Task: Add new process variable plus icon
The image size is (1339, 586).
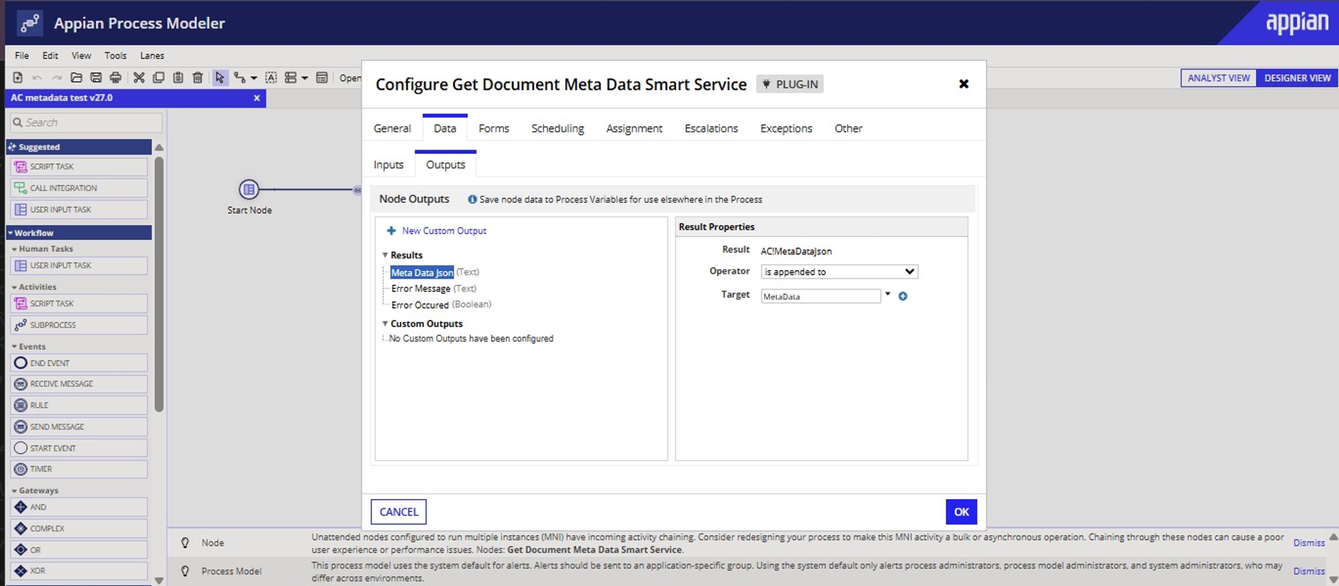Action: (903, 296)
